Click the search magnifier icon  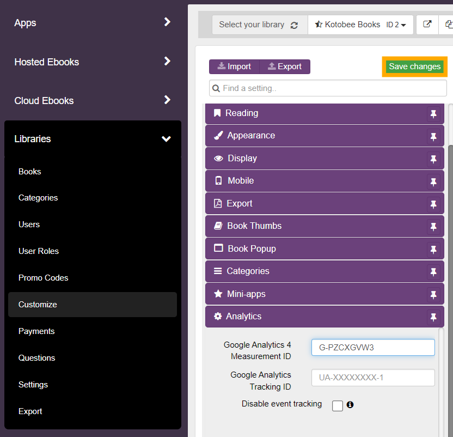pyautogui.click(x=216, y=88)
